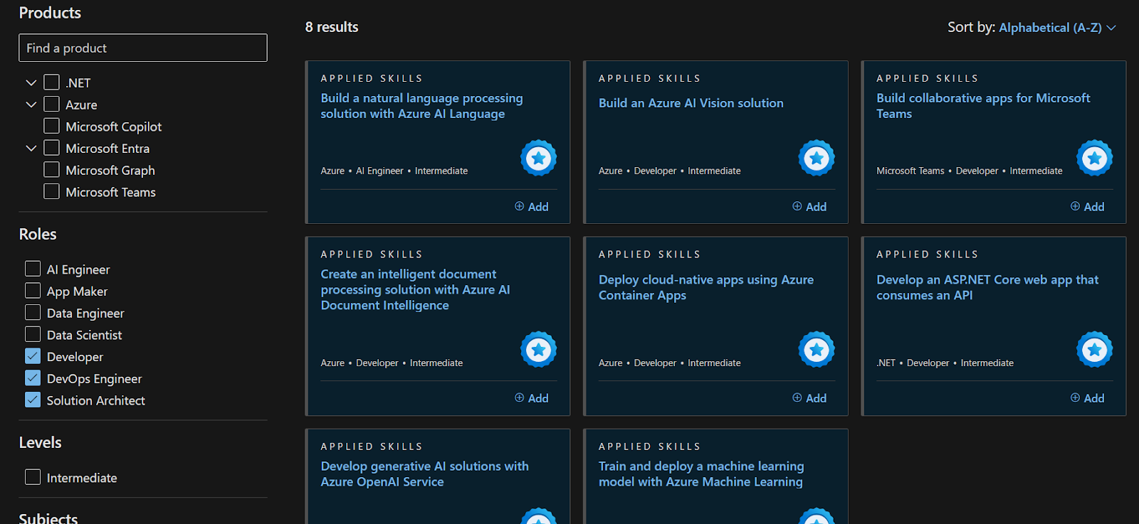Check the Data Scientist role checkbox
Screen dimensions: 1139x524
[33, 334]
